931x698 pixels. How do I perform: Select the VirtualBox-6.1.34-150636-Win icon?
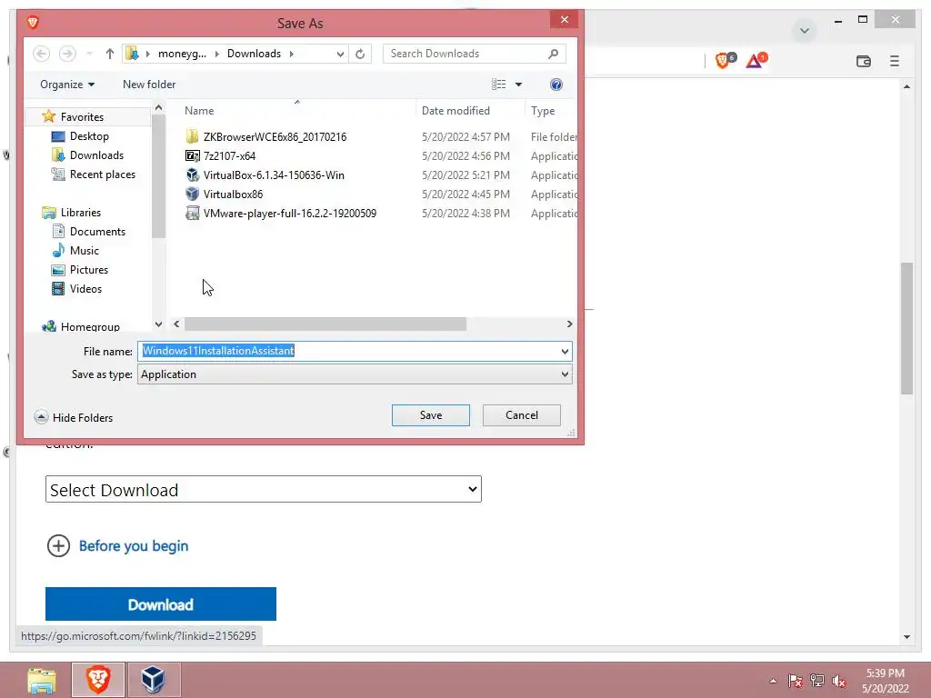(192, 175)
